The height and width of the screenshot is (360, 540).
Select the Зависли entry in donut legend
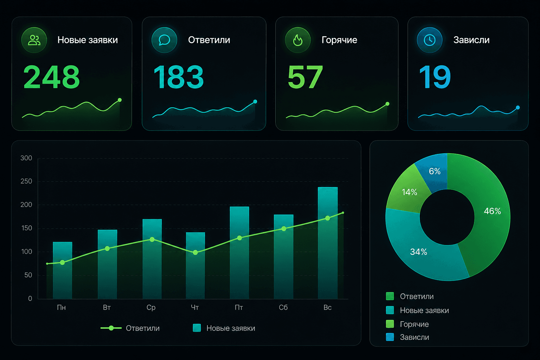pos(407,337)
